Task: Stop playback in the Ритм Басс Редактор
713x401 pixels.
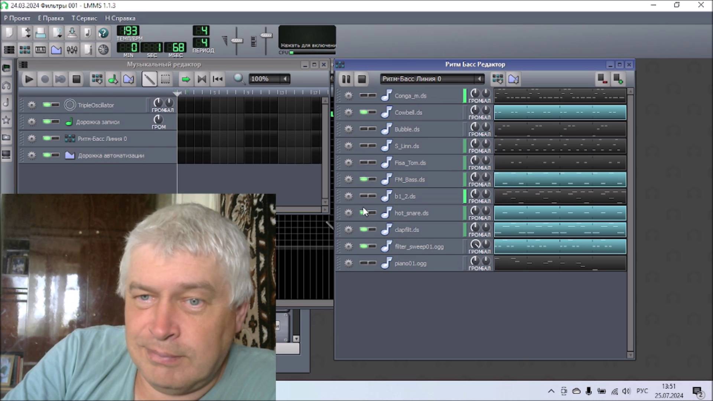Action: point(362,79)
